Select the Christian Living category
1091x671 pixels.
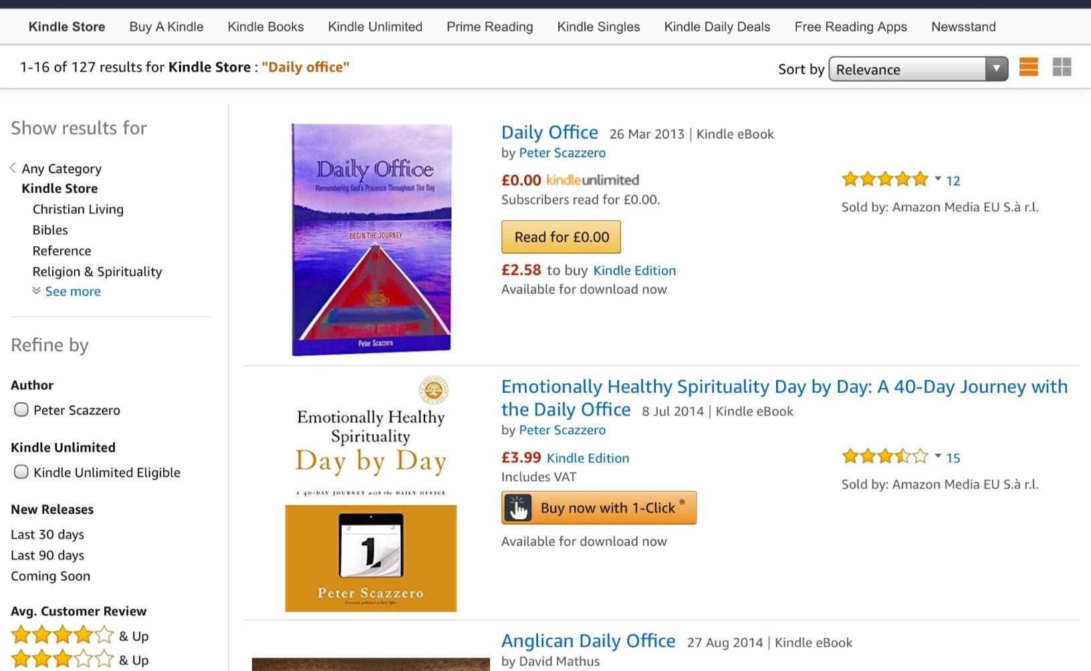click(x=78, y=209)
